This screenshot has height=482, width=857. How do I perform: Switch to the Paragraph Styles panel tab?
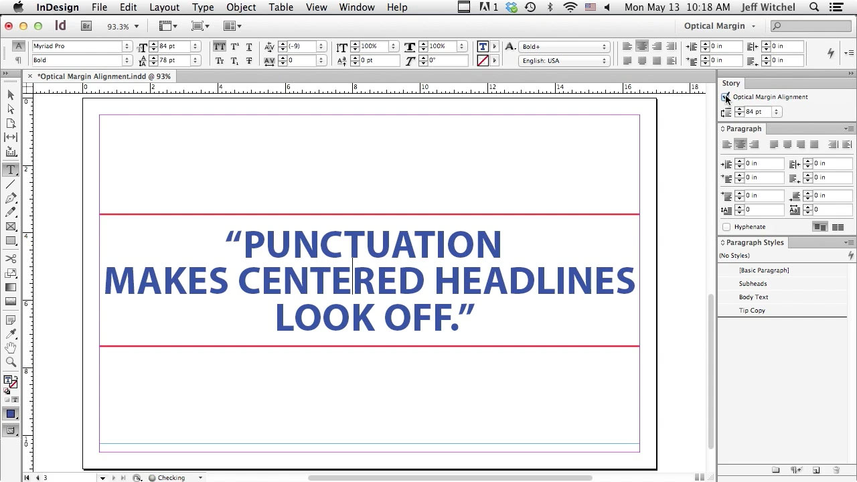(753, 242)
